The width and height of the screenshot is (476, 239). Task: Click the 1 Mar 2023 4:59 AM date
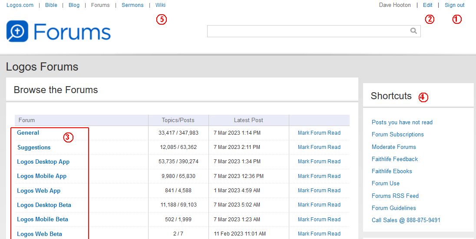[x=237, y=191]
